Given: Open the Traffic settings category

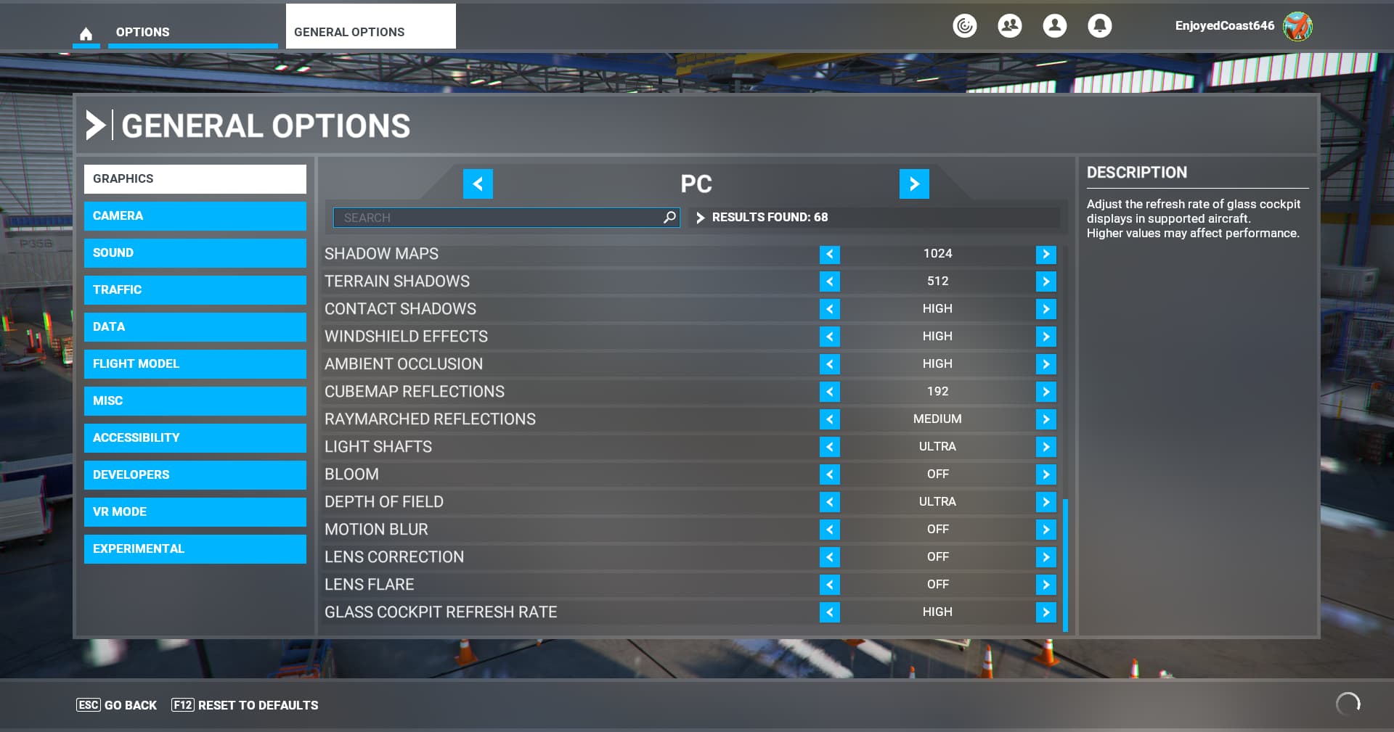Looking at the screenshot, I should pos(195,290).
